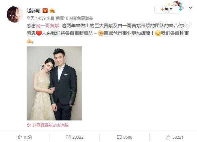Viewport: 197px width, 142px height.
Task: Open the 赵丽颖 username link
Action: [x=33, y=11]
